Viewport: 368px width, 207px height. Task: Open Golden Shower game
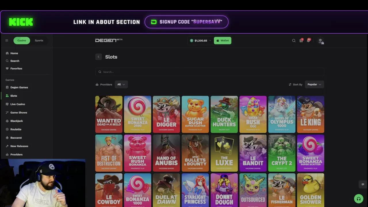point(310,190)
